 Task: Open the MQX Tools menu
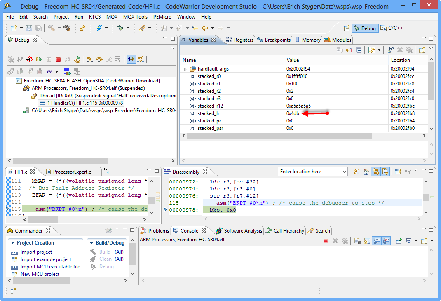coord(135,17)
